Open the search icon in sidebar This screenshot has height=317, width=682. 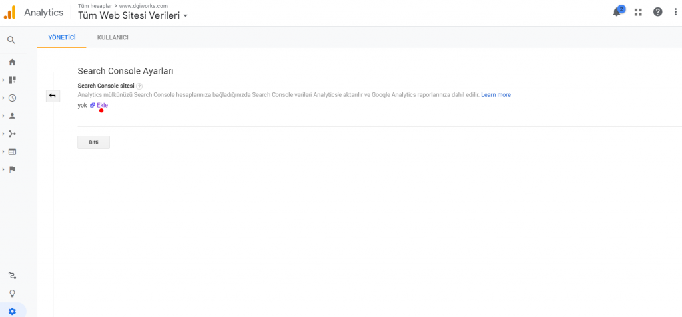[11, 40]
